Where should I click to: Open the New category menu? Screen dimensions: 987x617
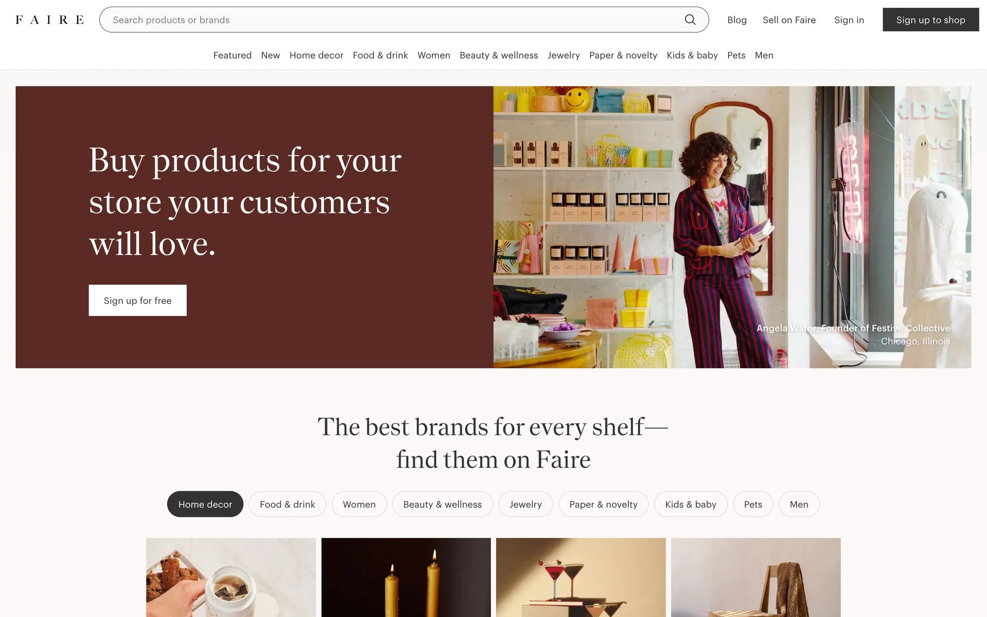tap(270, 55)
